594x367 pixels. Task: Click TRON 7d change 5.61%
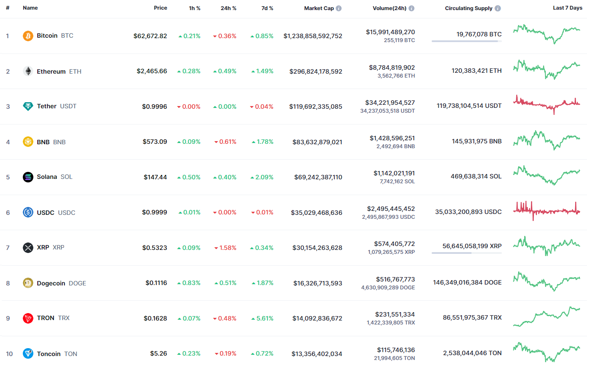[x=262, y=318]
